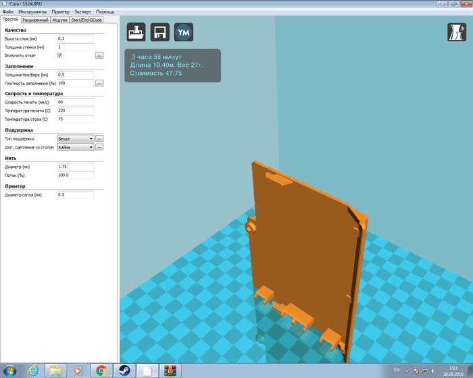Switch to the 'Расширенный' tab
This screenshot has width=473, height=378.
coord(35,20)
